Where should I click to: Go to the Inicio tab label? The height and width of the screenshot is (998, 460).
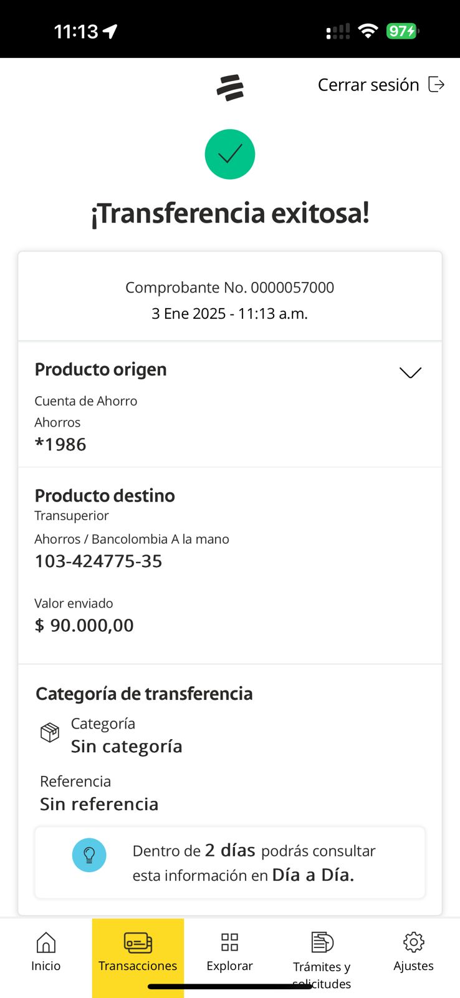46,966
